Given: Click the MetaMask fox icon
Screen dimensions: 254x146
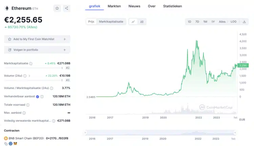Looking at the screenshot, I should pos(15,144).
